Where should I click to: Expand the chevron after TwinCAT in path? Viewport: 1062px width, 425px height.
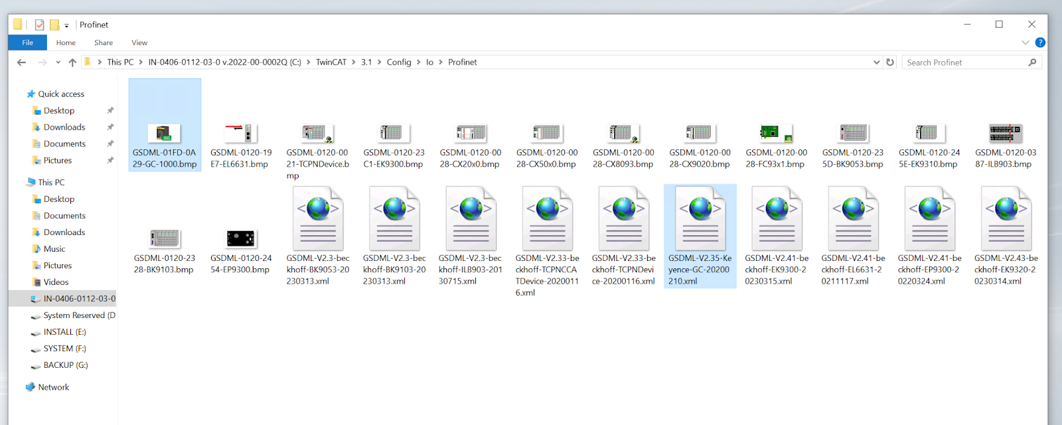click(x=354, y=62)
